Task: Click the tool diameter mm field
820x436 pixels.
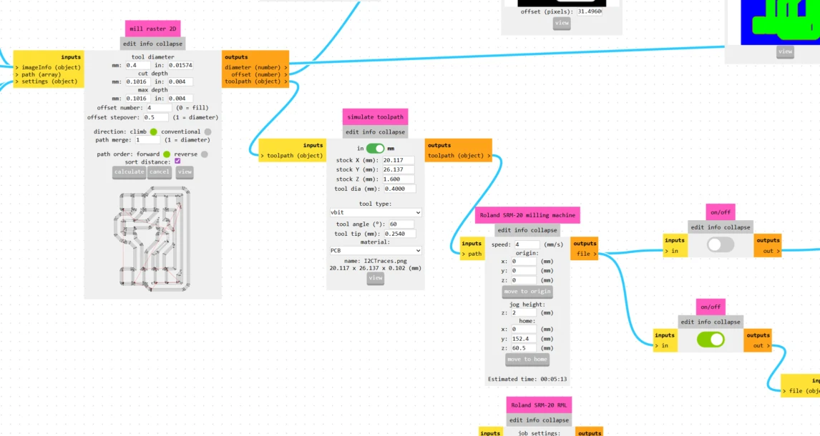Action: [137, 65]
